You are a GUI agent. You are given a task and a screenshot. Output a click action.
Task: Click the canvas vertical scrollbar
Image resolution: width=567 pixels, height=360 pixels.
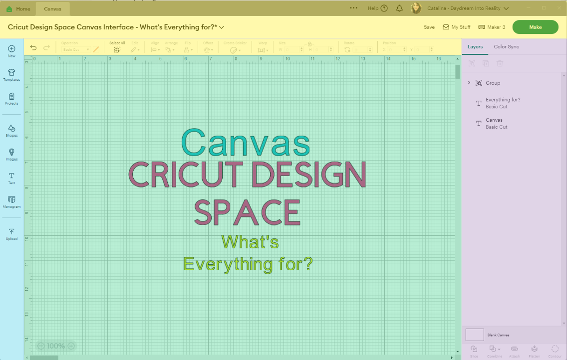pyautogui.click(x=457, y=72)
